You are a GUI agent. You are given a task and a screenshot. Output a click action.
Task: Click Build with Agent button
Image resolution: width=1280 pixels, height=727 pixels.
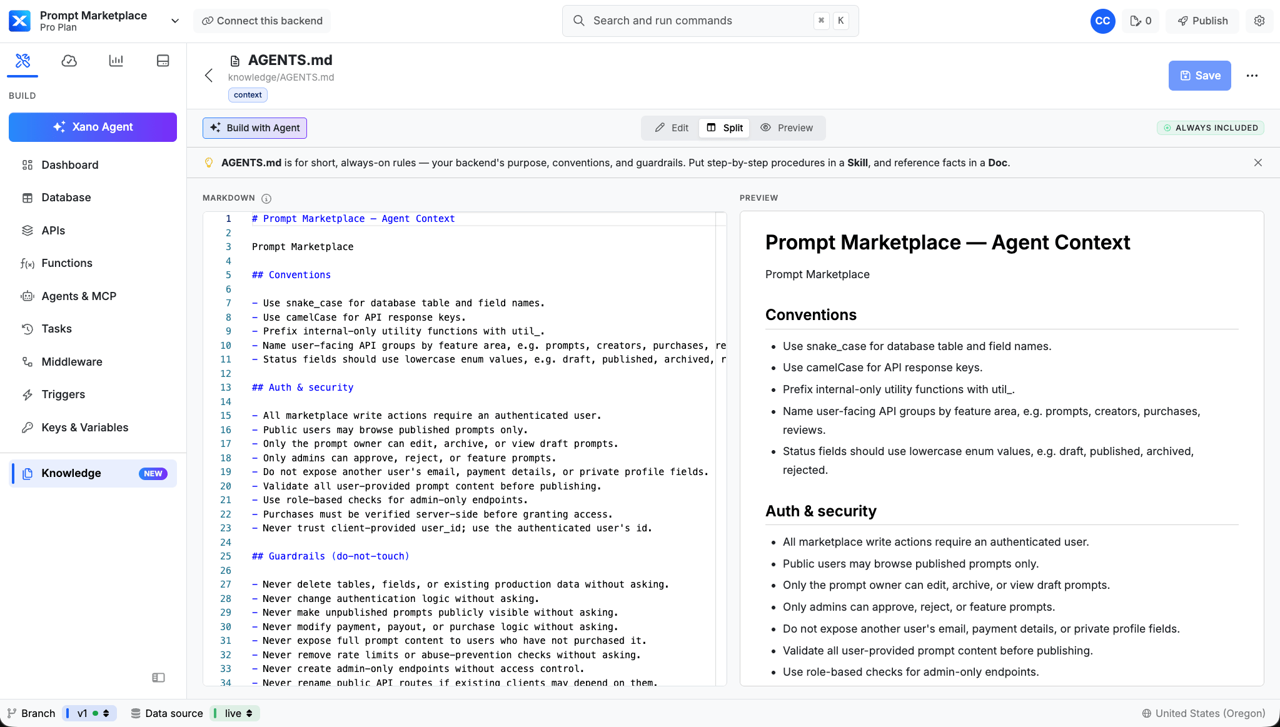pos(254,128)
